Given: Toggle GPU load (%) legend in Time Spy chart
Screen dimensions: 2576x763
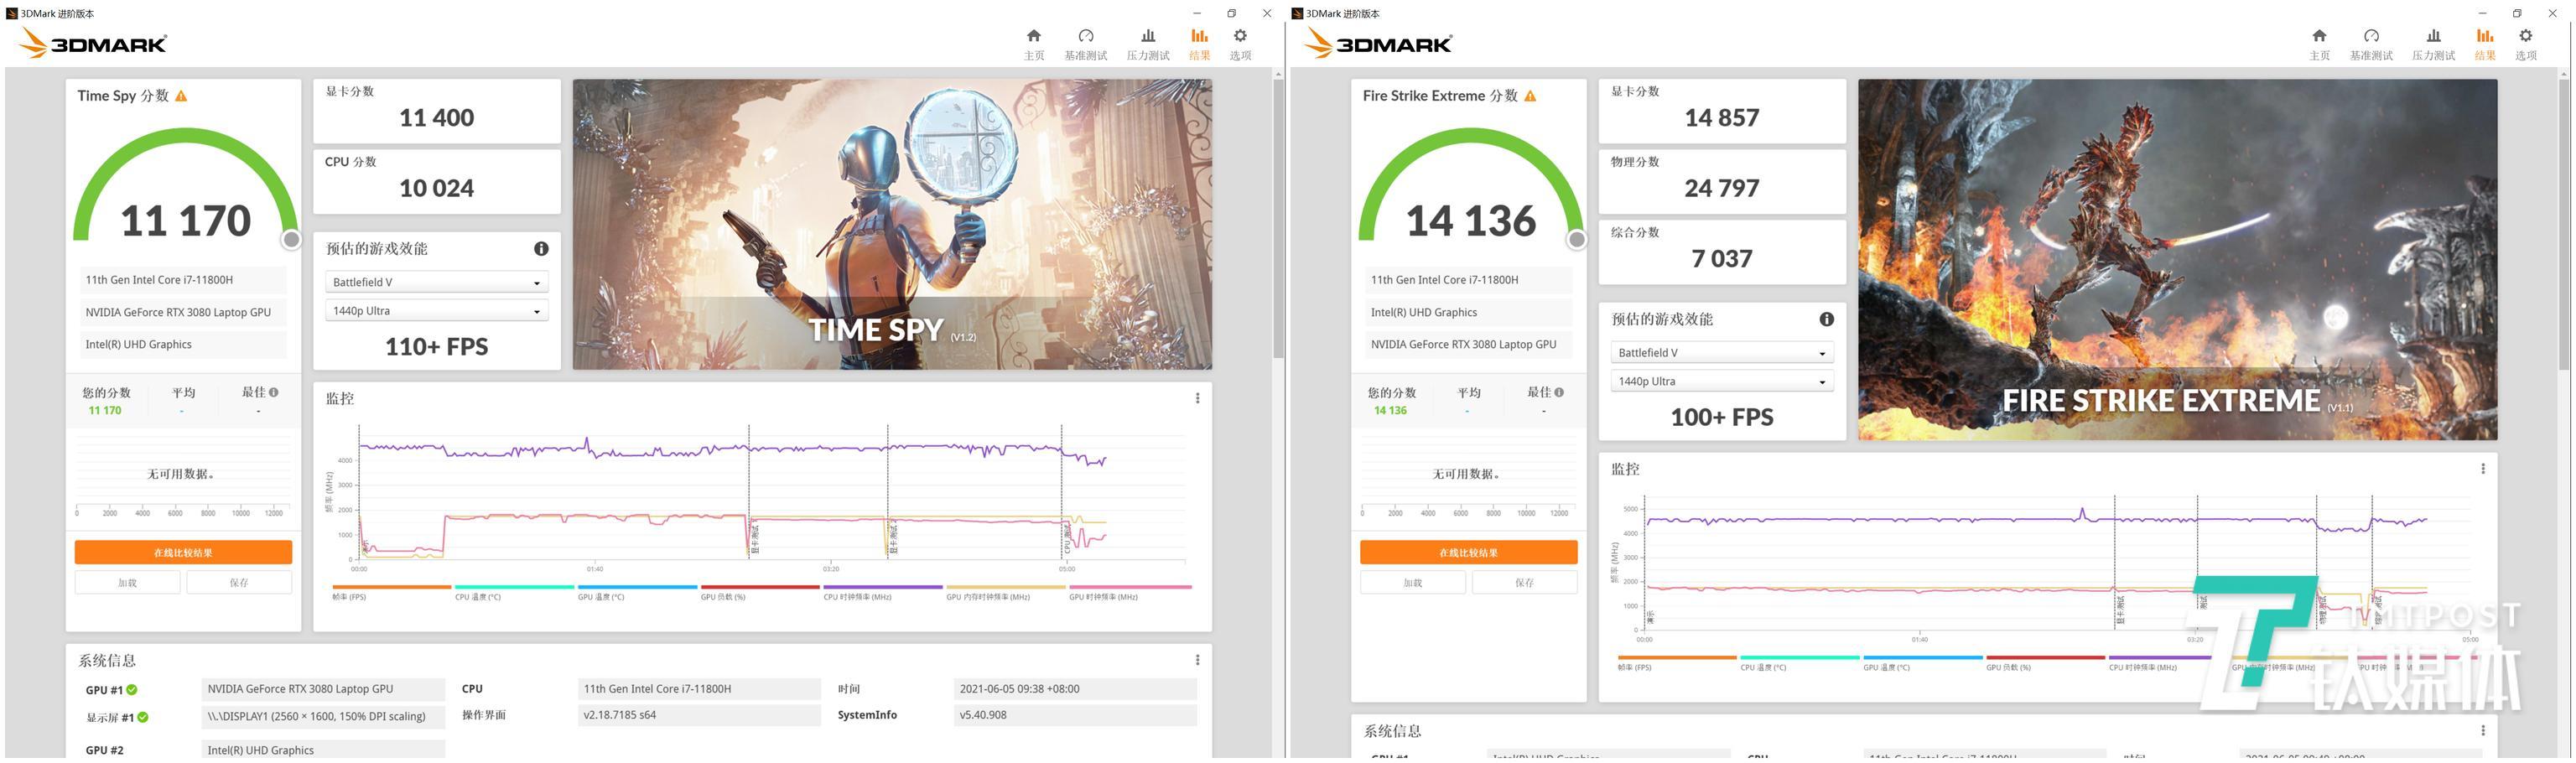Looking at the screenshot, I should (723, 597).
